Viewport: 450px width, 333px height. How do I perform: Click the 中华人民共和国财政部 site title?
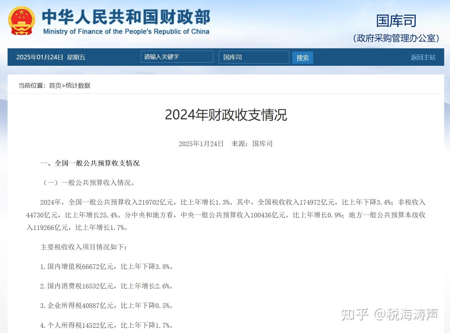point(126,17)
